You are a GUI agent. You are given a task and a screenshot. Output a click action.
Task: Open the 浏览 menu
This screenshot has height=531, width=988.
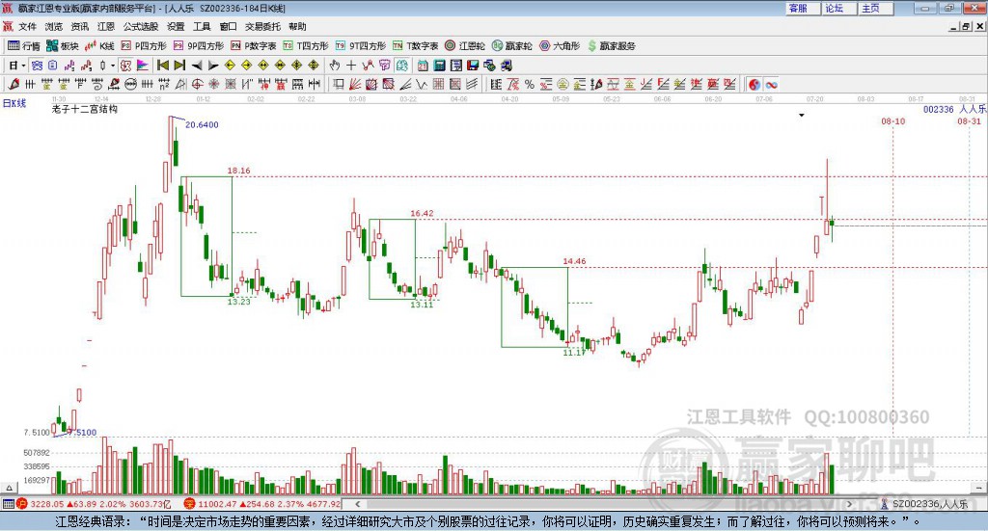tap(54, 26)
